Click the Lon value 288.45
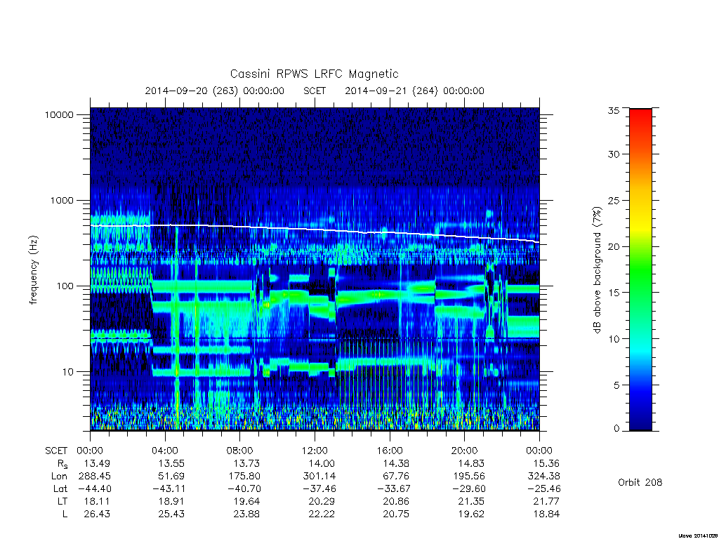 coord(95,477)
